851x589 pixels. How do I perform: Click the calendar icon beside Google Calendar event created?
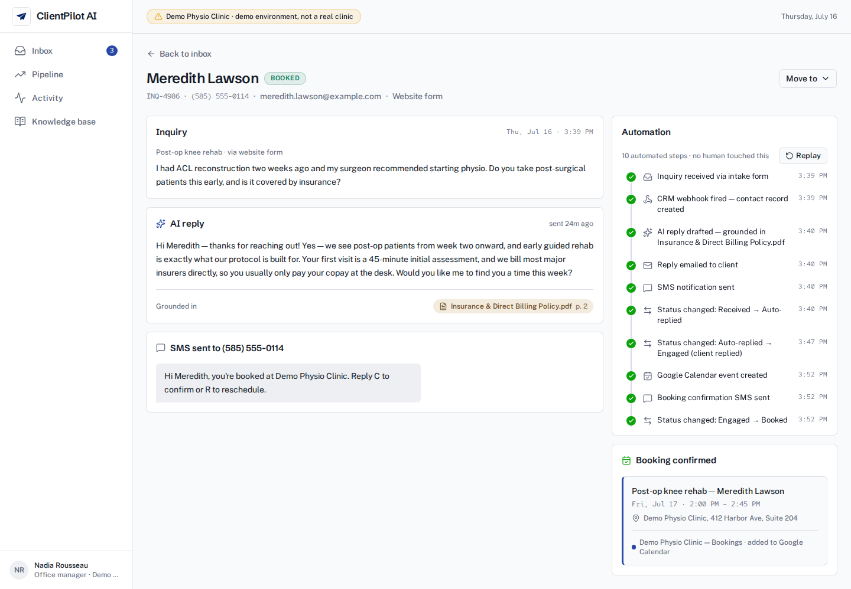(x=648, y=375)
